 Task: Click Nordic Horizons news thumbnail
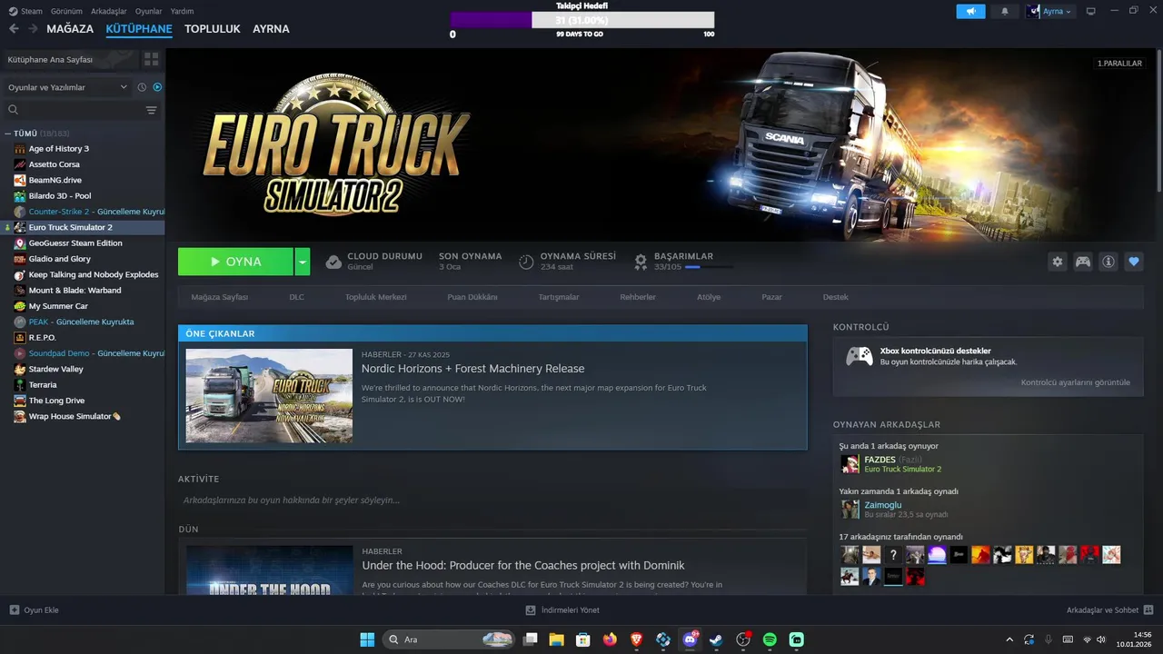(269, 396)
